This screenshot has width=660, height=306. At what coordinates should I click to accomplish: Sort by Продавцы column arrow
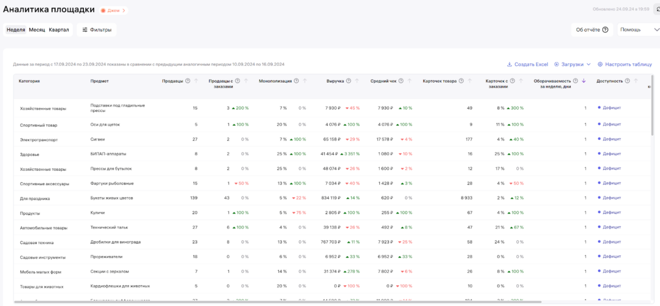click(x=196, y=81)
